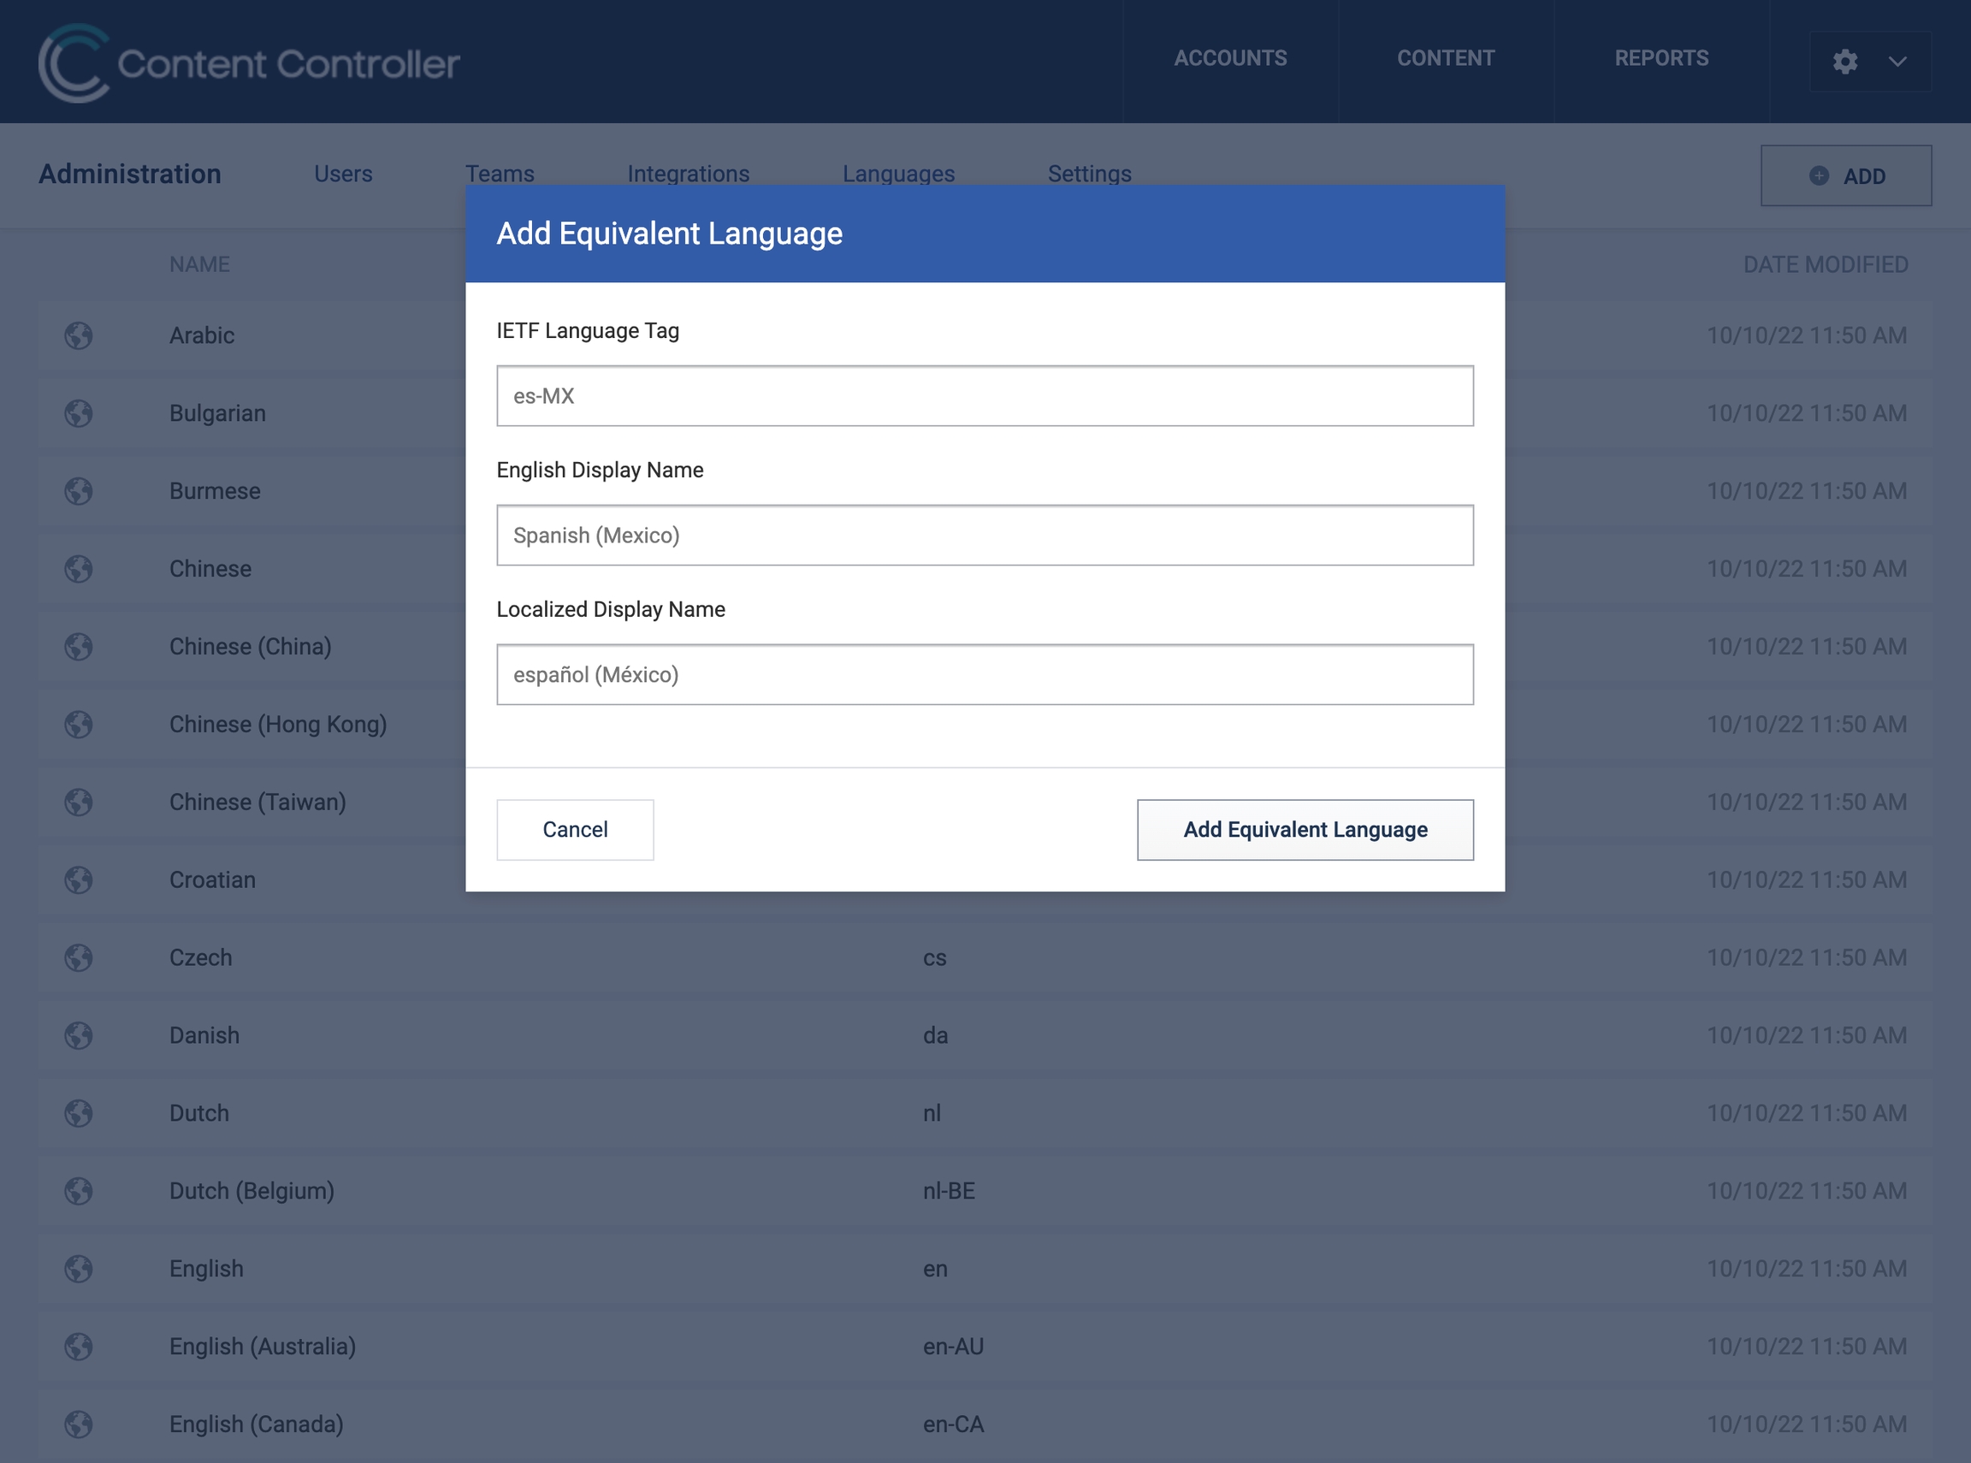This screenshot has width=1971, height=1463.
Task: Focus the English Display Name field
Action: pyautogui.click(x=985, y=535)
